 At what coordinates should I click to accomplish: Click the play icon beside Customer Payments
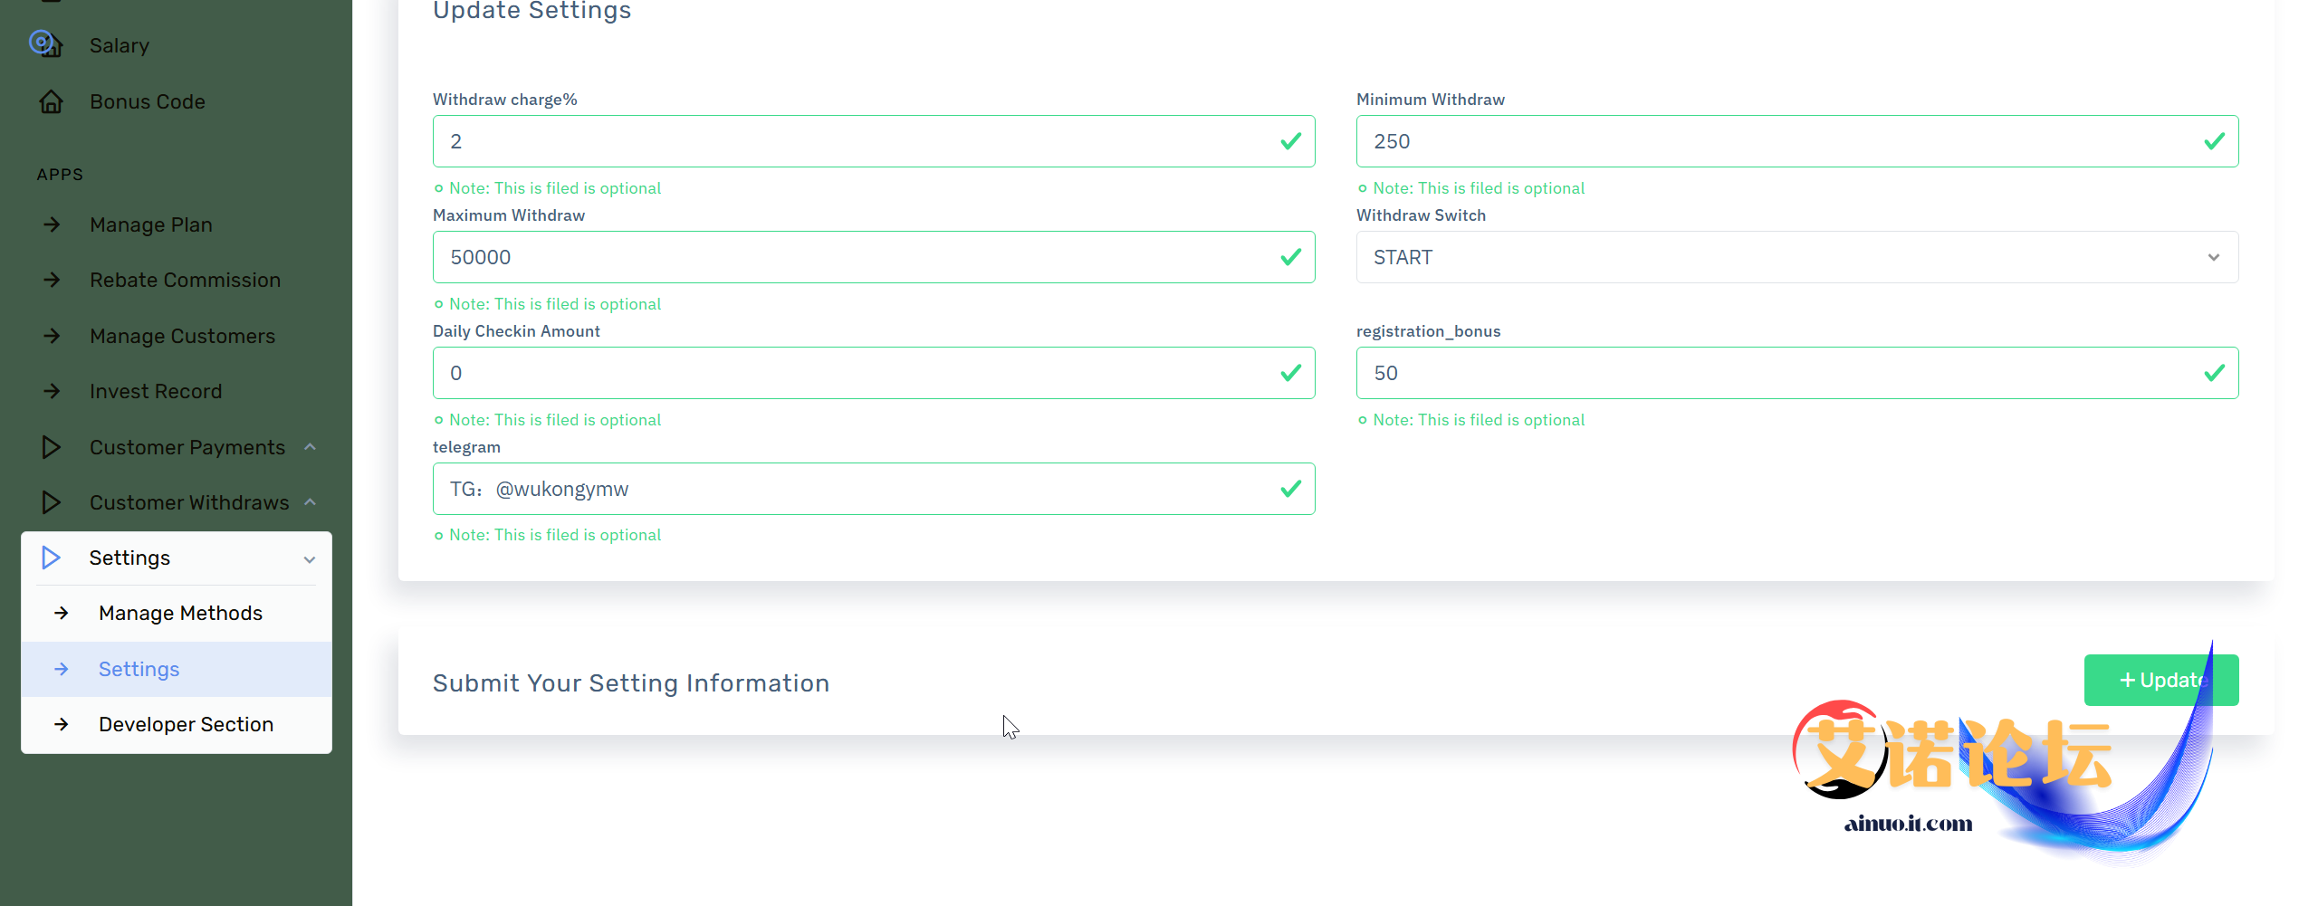52,447
